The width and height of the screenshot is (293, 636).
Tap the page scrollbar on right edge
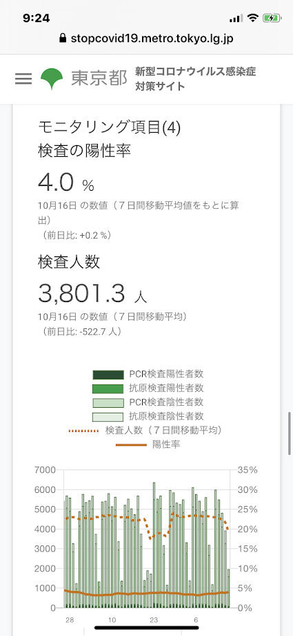coord(290,434)
